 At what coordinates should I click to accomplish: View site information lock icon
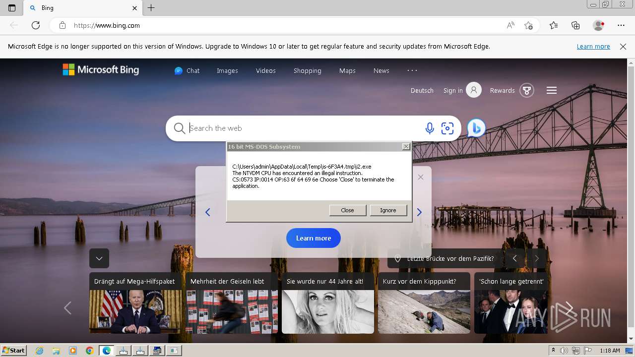pyautogui.click(x=63, y=25)
